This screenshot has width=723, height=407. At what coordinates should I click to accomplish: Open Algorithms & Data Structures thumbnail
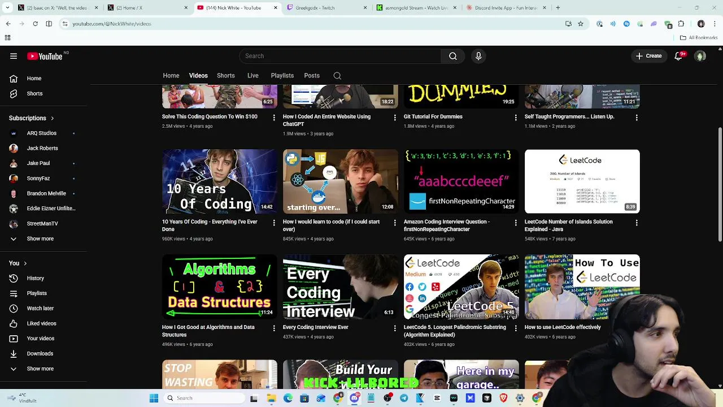pyautogui.click(x=220, y=287)
